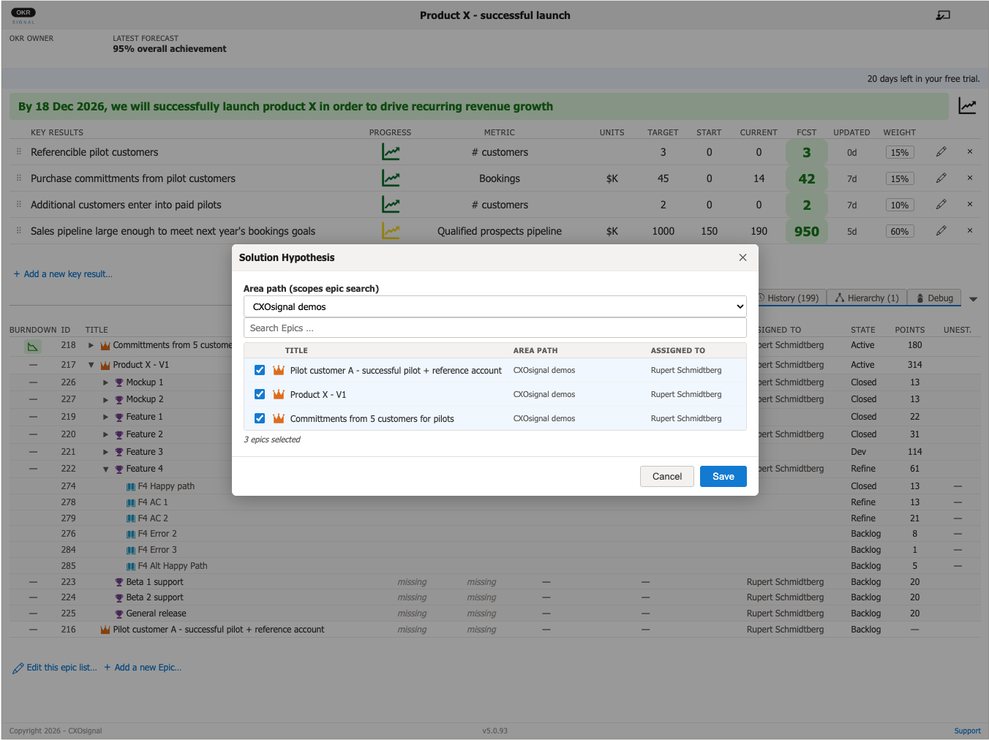Switch to Hierarchy (1) tab
The image size is (989, 740).
pyautogui.click(x=868, y=298)
